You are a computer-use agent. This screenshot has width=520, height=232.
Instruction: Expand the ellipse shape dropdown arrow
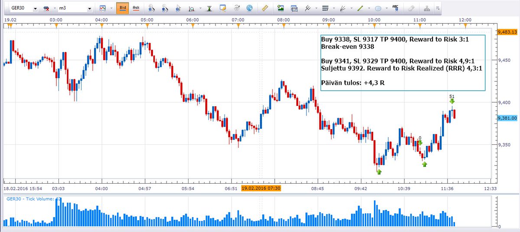[x=386, y=8]
